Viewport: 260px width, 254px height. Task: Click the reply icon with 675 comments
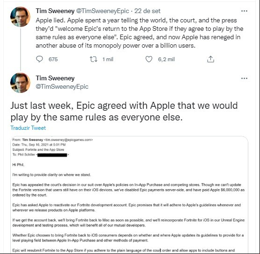[x=39, y=59]
